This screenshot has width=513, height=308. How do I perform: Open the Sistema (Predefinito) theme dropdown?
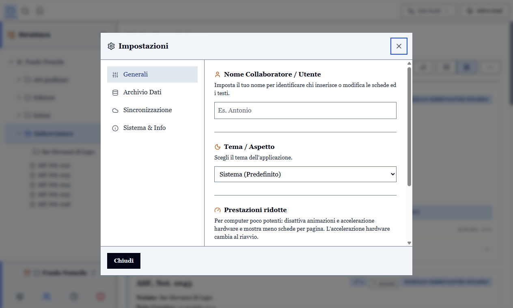(305, 174)
